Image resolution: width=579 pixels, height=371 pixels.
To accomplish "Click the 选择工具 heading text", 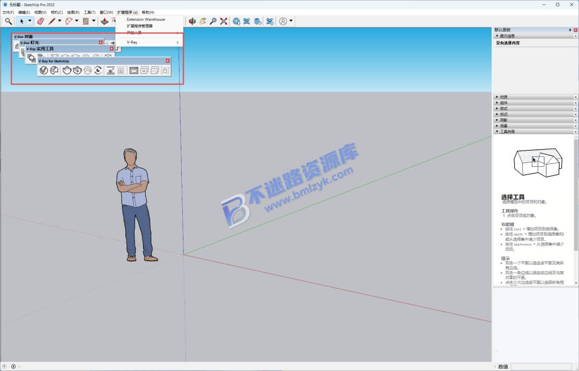I will 513,197.
